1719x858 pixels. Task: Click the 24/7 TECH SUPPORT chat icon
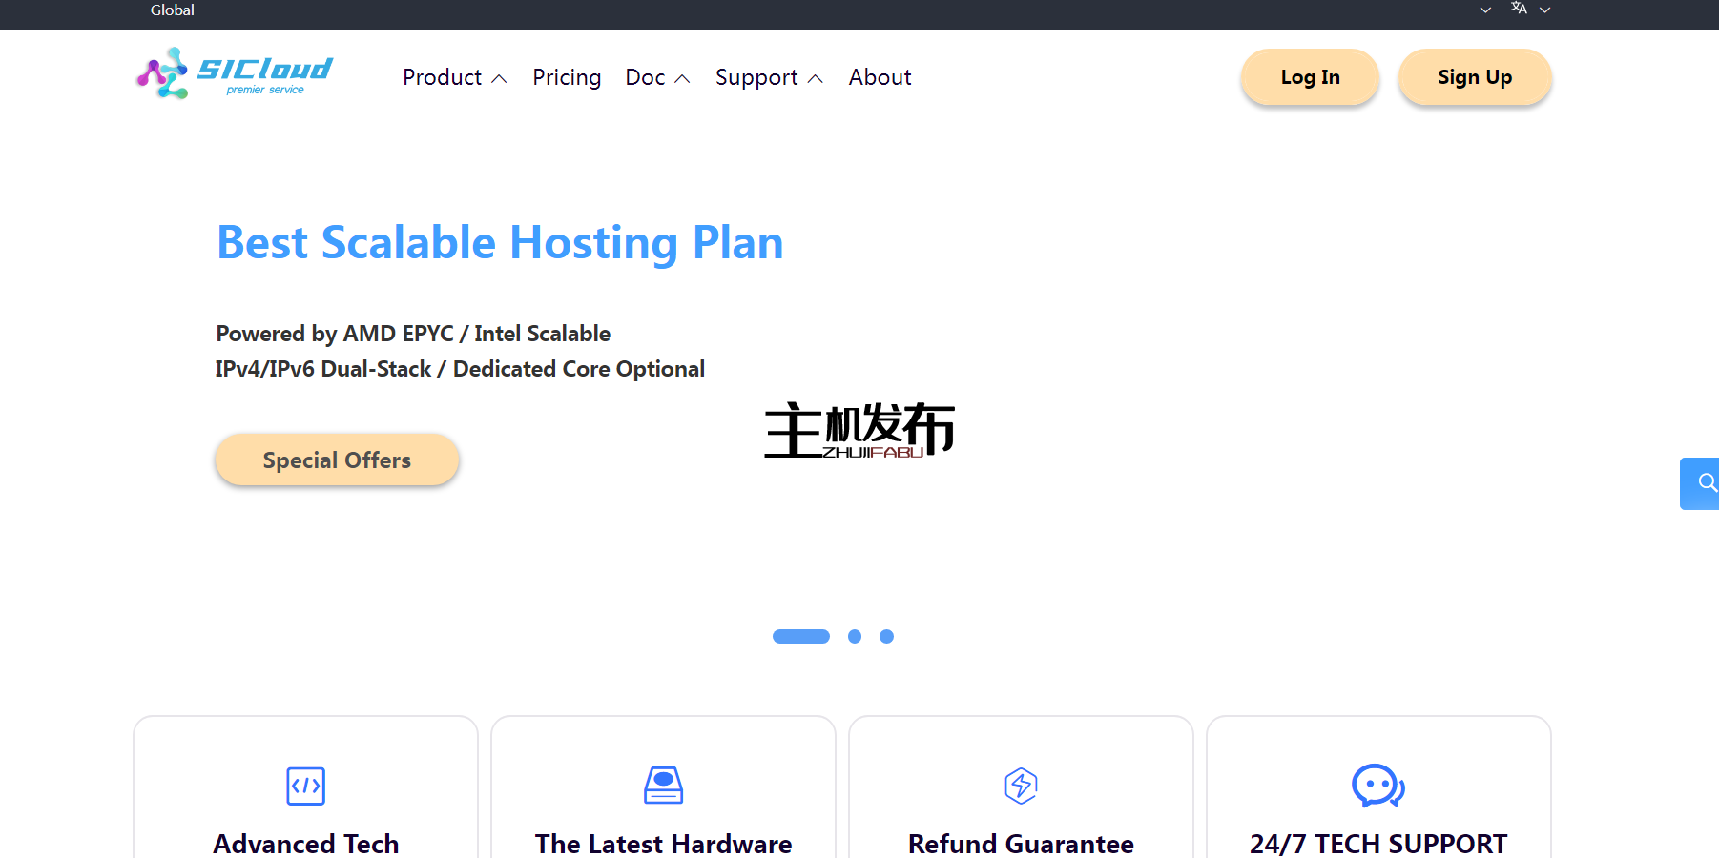pos(1377,786)
